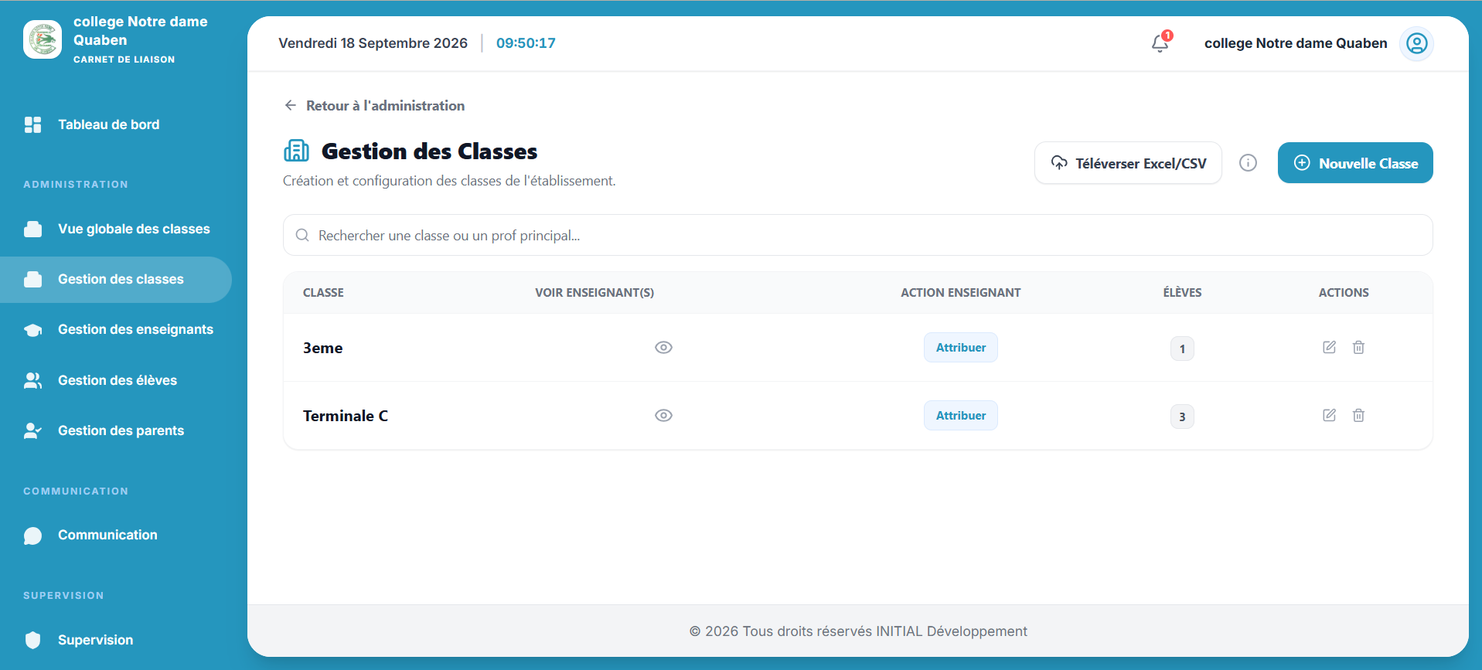View teachers of Terminale C class
This screenshot has width=1482, height=670.
[x=663, y=415]
